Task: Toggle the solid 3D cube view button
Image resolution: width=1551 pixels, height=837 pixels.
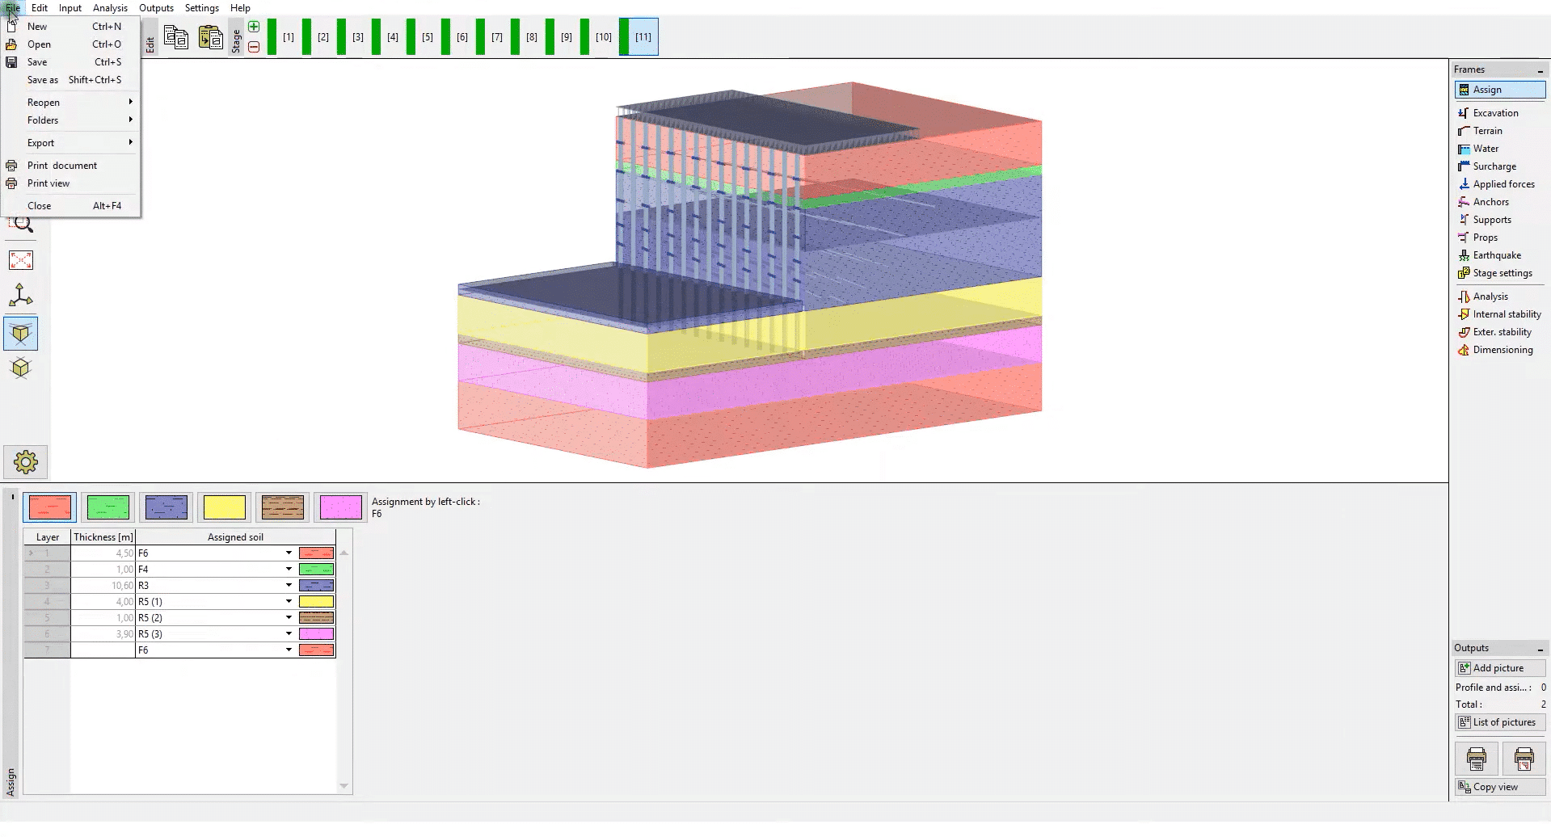Action: point(21,333)
